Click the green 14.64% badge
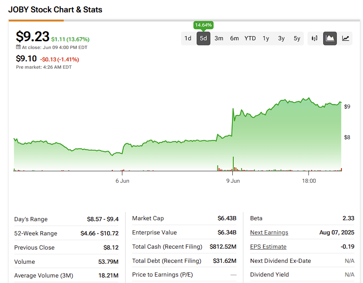 (203, 25)
